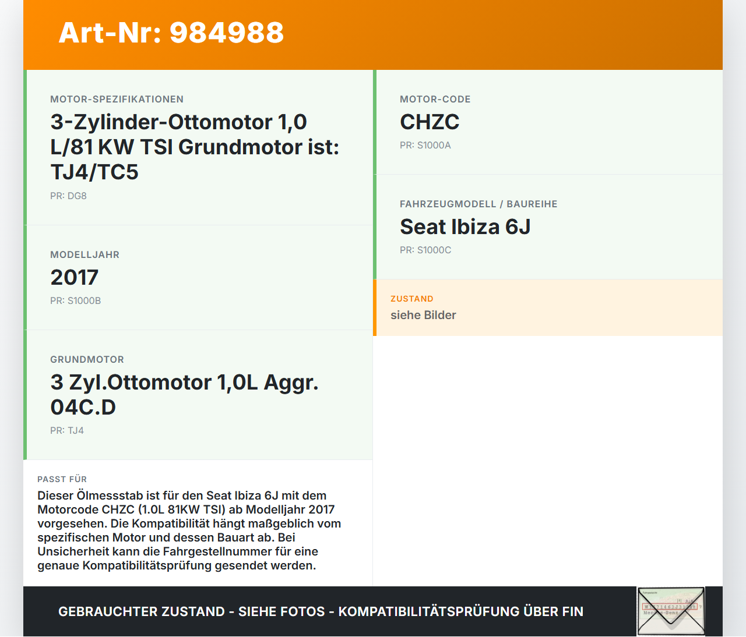Click the envelope icon with the Fahrgestellnummer
The image size is (746, 637).
[x=671, y=611]
